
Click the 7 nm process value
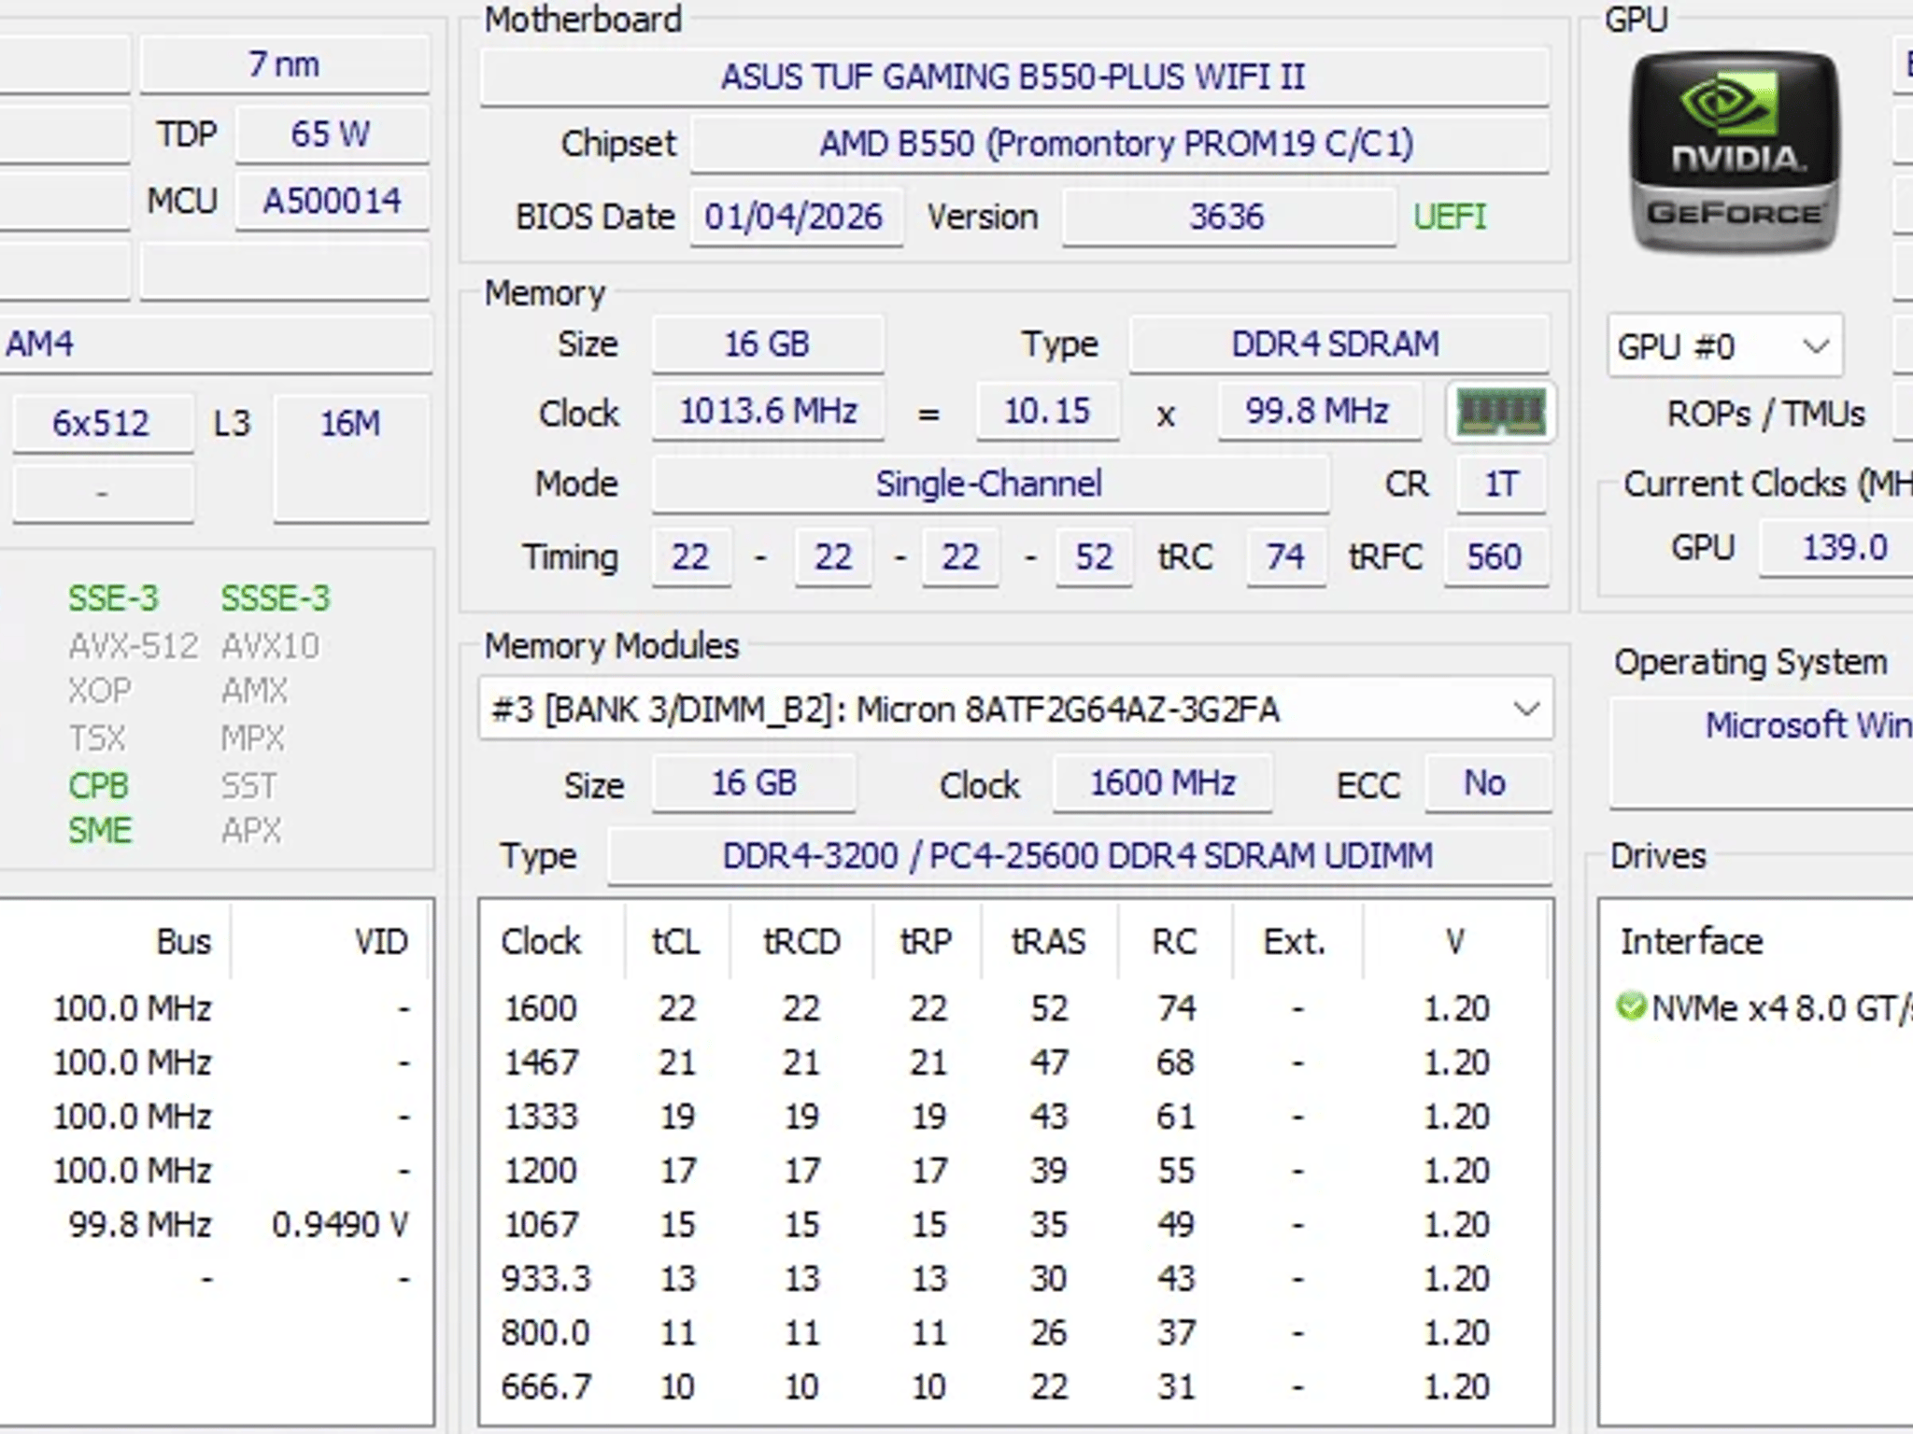(284, 64)
